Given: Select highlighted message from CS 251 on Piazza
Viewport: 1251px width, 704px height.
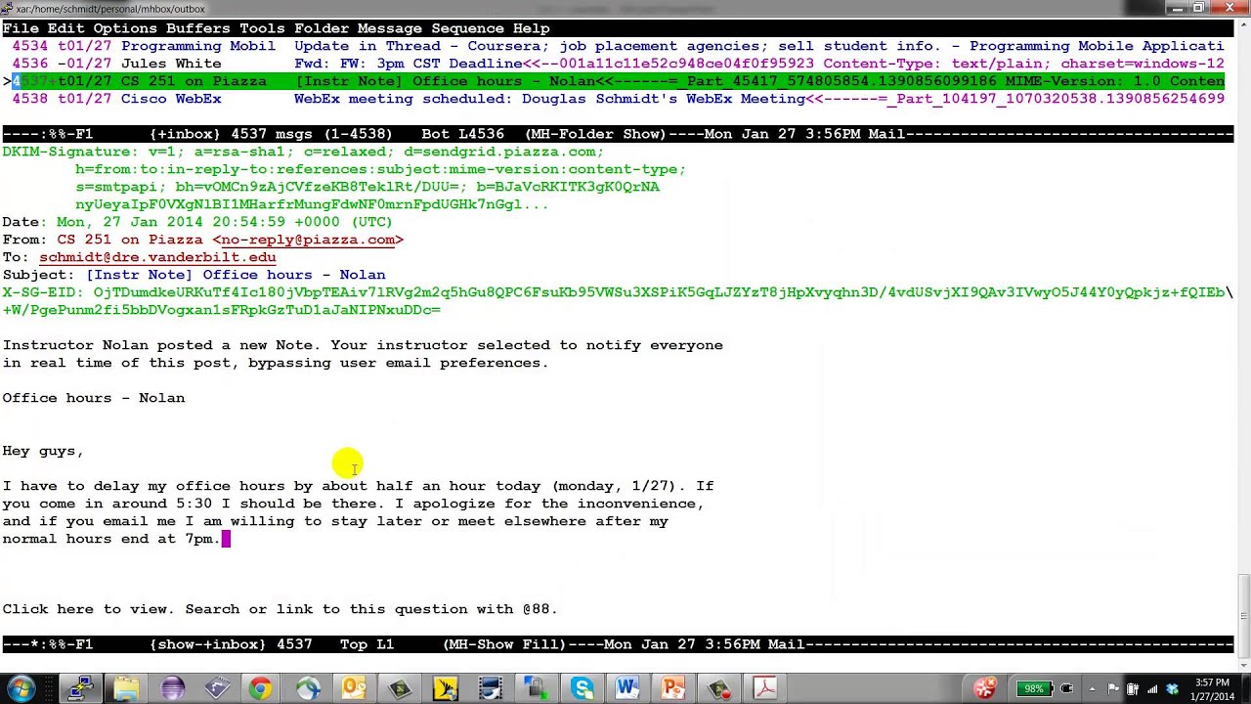Looking at the screenshot, I should [x=618, y=81].
